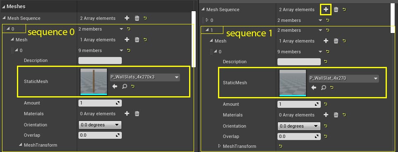Click Overlap field in right panel
The width and height of the screenshot is (398, 152).
point(299,137)
